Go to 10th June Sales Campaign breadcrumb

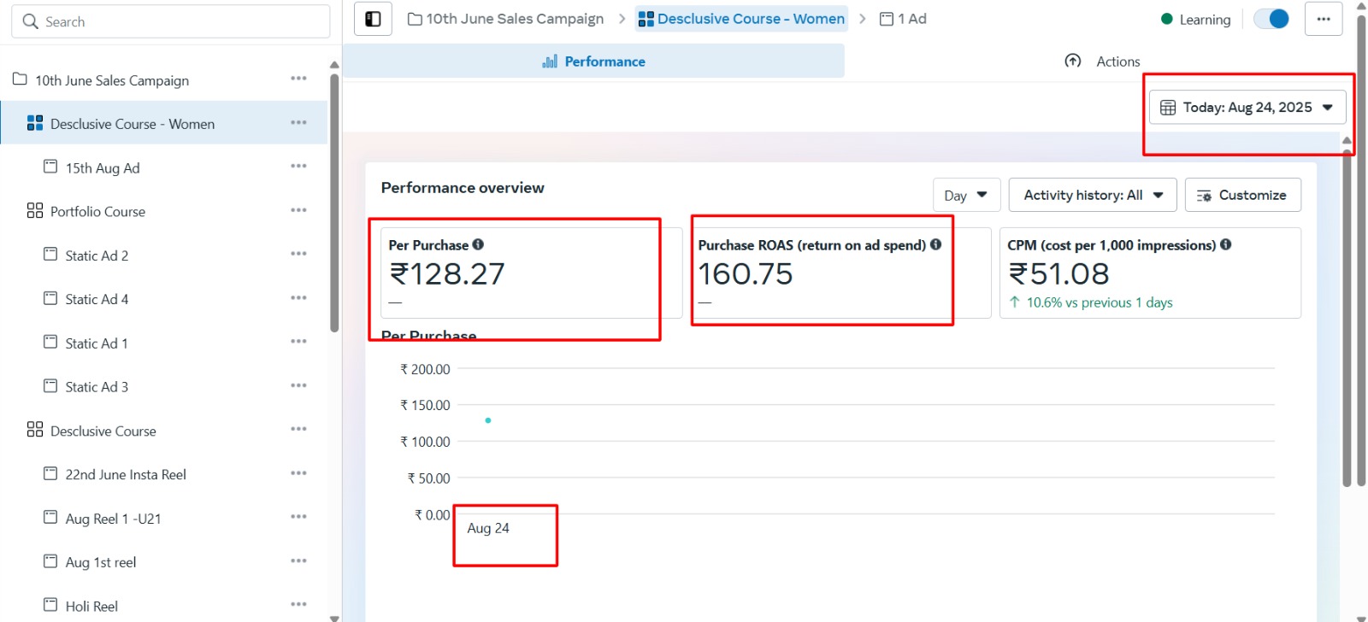505,19
